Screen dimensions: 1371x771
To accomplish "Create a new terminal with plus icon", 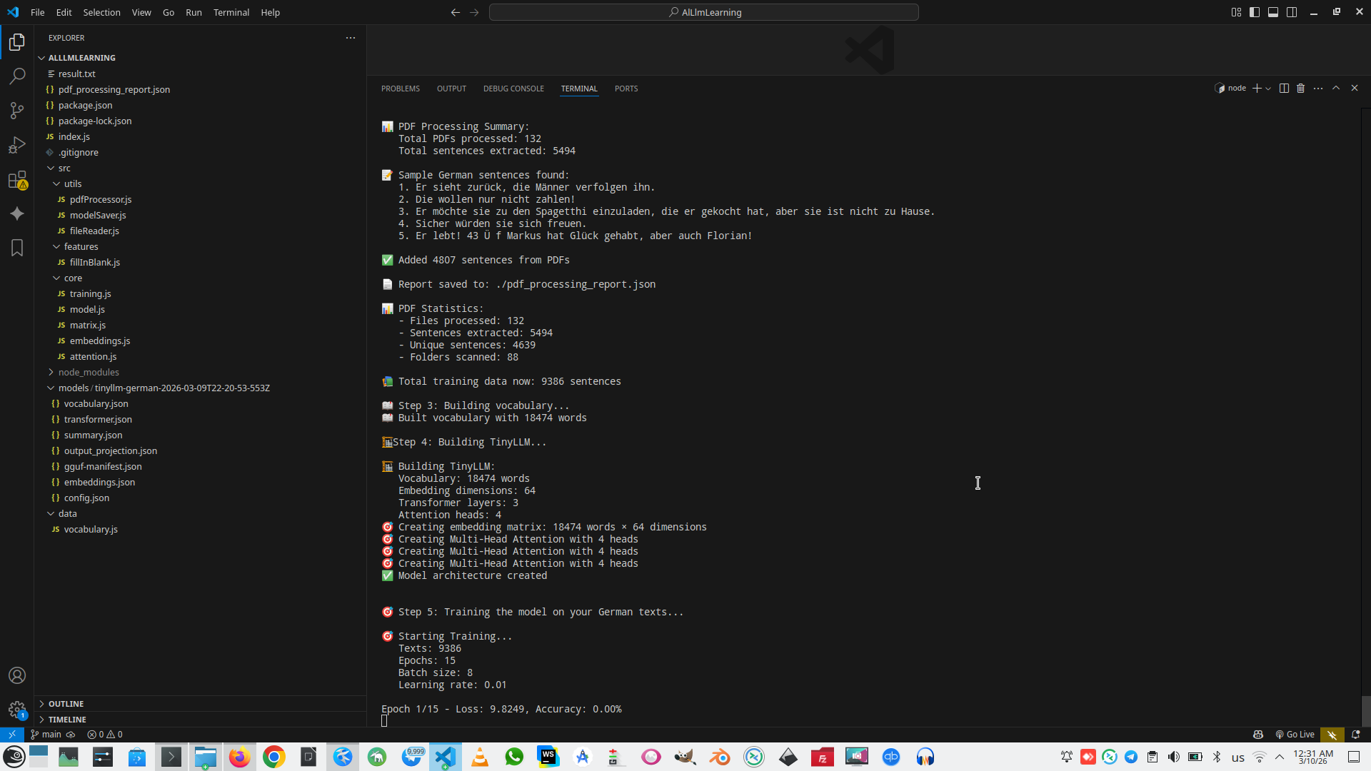I will coord(1257,89).
